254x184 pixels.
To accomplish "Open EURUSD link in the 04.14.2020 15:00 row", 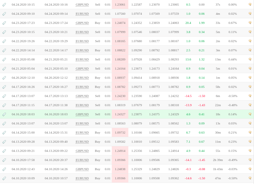I will coord(82,132).
